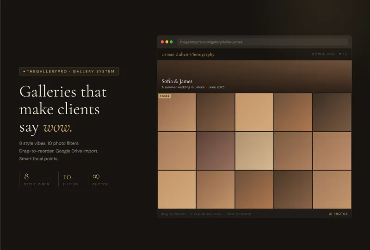Select the mauve-brown thumbnail in middle row
The width and height of the screenshot is (370, 250).
(x=216, y=151)
